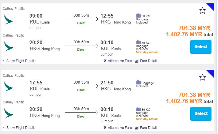Click baggage suitcase icon on 09:00 flight
The height and width of the screenshot is (134, 218).
138,16
